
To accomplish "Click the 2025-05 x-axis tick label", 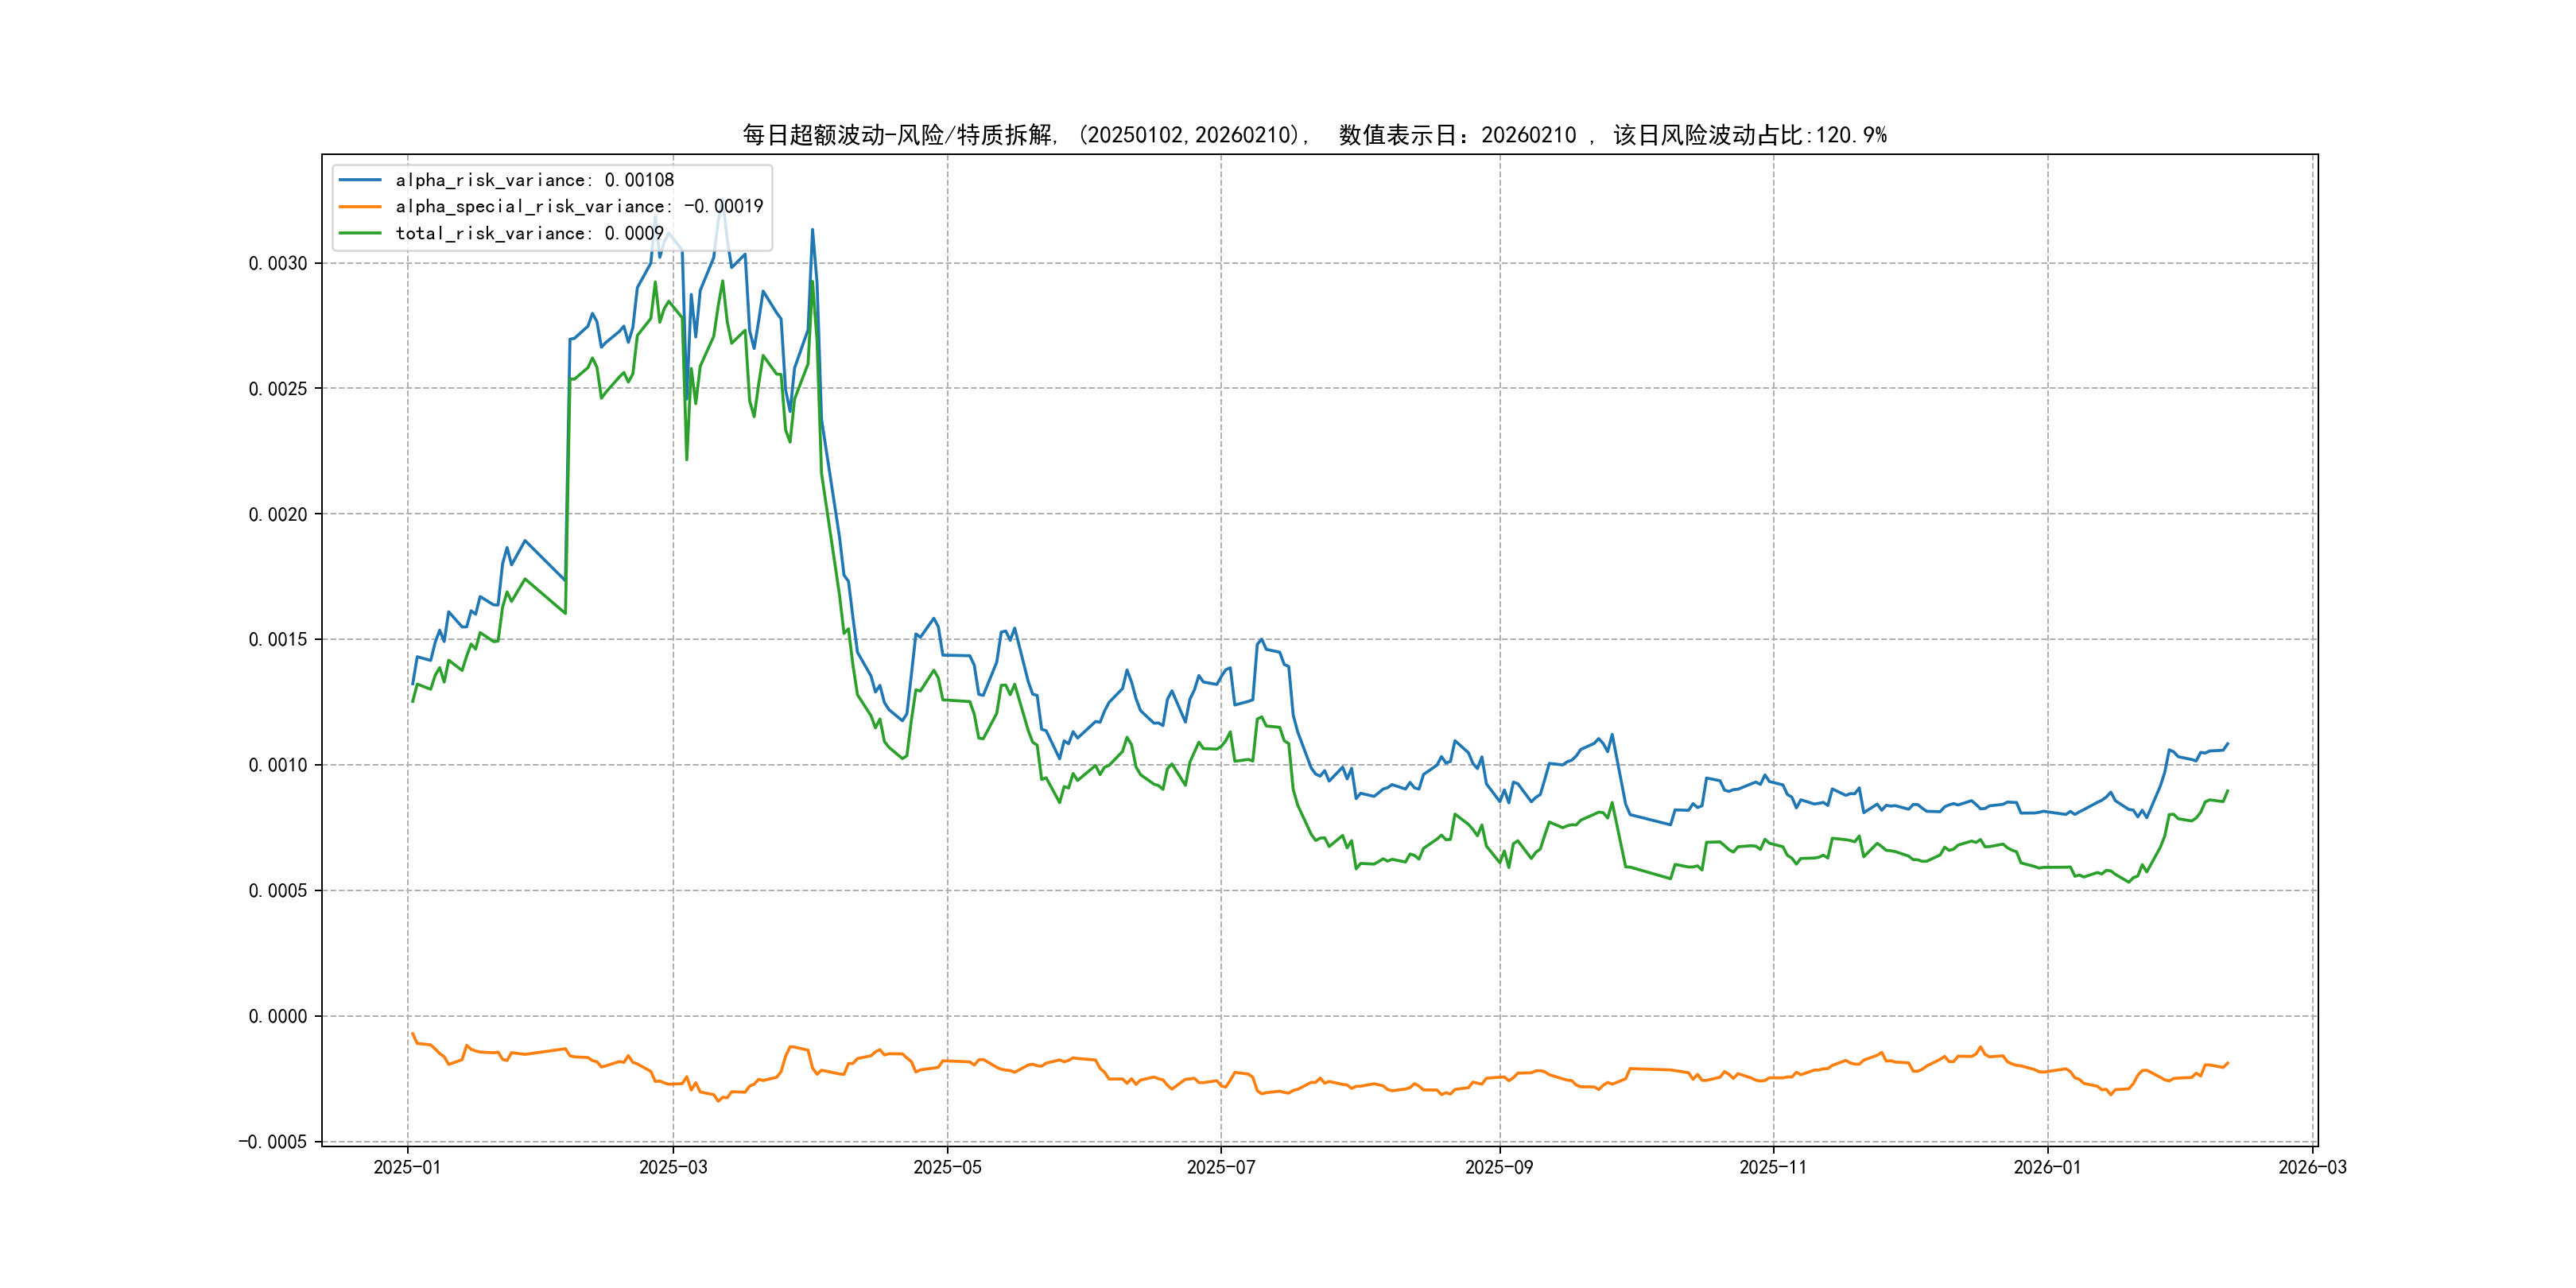I will coord(947,1167).
